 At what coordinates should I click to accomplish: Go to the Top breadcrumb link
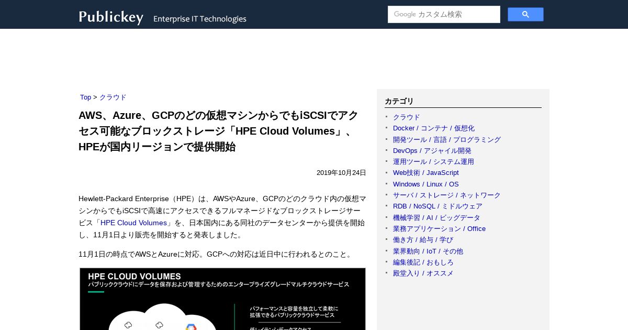[x=85, y=97]
